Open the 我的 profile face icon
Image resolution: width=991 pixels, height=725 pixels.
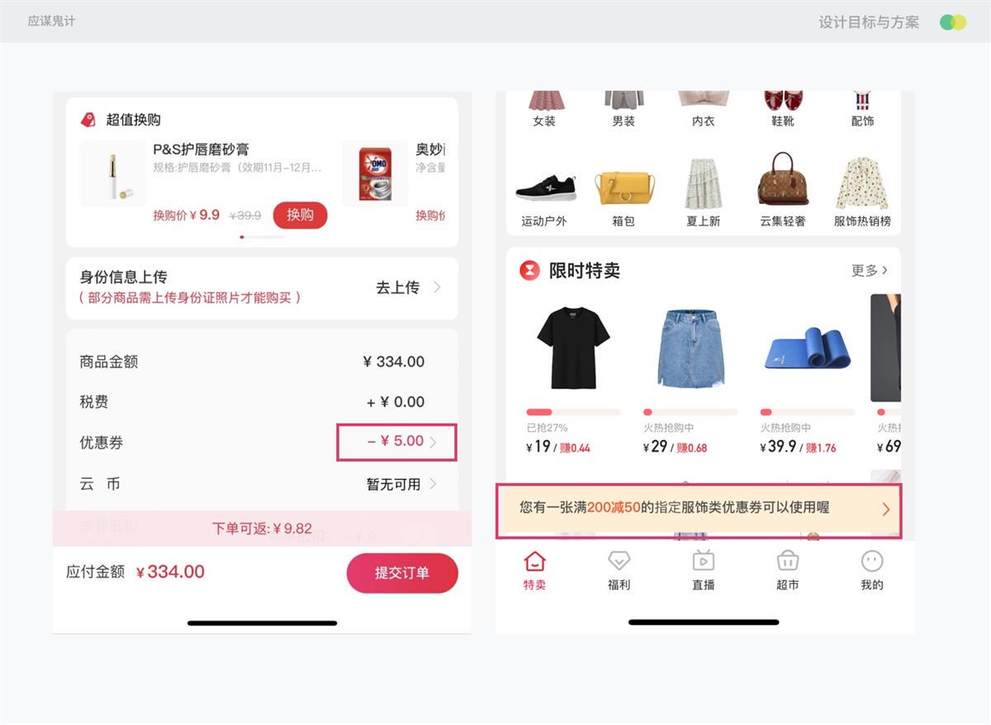[x=872, y=562]
